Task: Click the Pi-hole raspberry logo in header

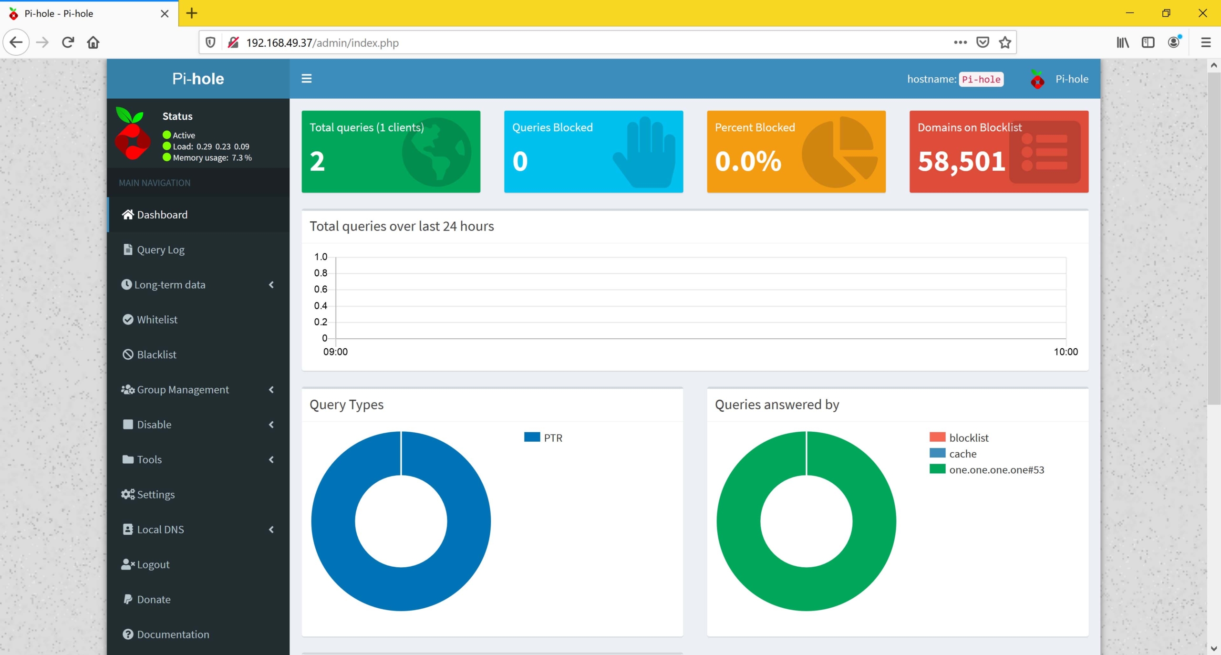Action: pyautogui.click(x=1037, y=79)
